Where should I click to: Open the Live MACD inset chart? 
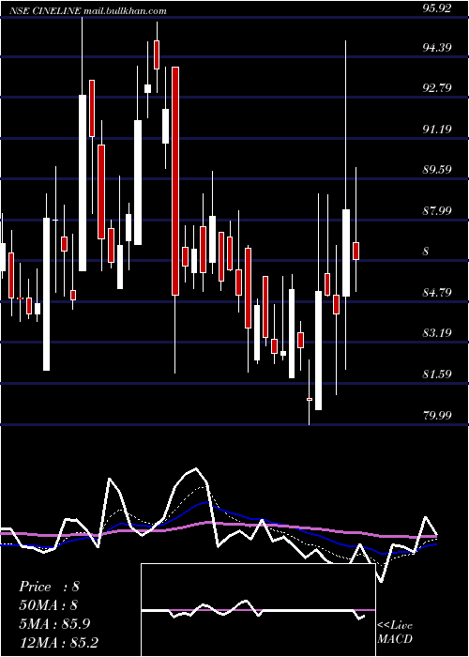(258, 610)
